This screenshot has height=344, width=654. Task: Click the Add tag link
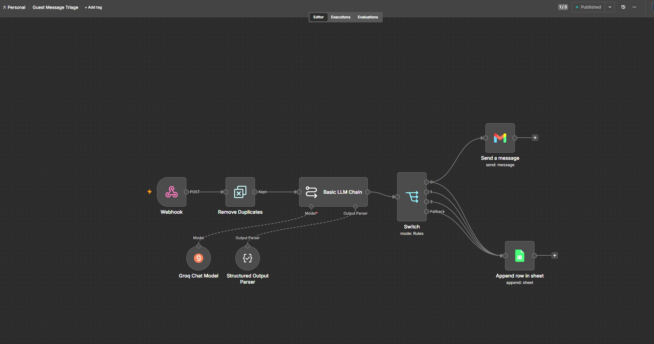pos(93,7)
